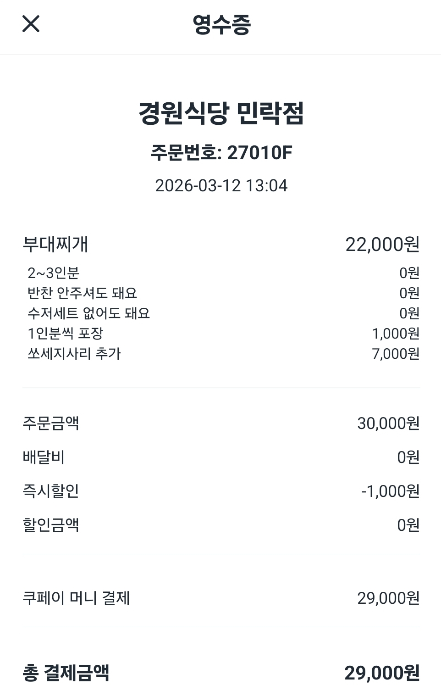Viewport: 441px width, 685px height.
Task: Select the restaurant name 경원식당 민락점
Action: click(x=221, y=113)
